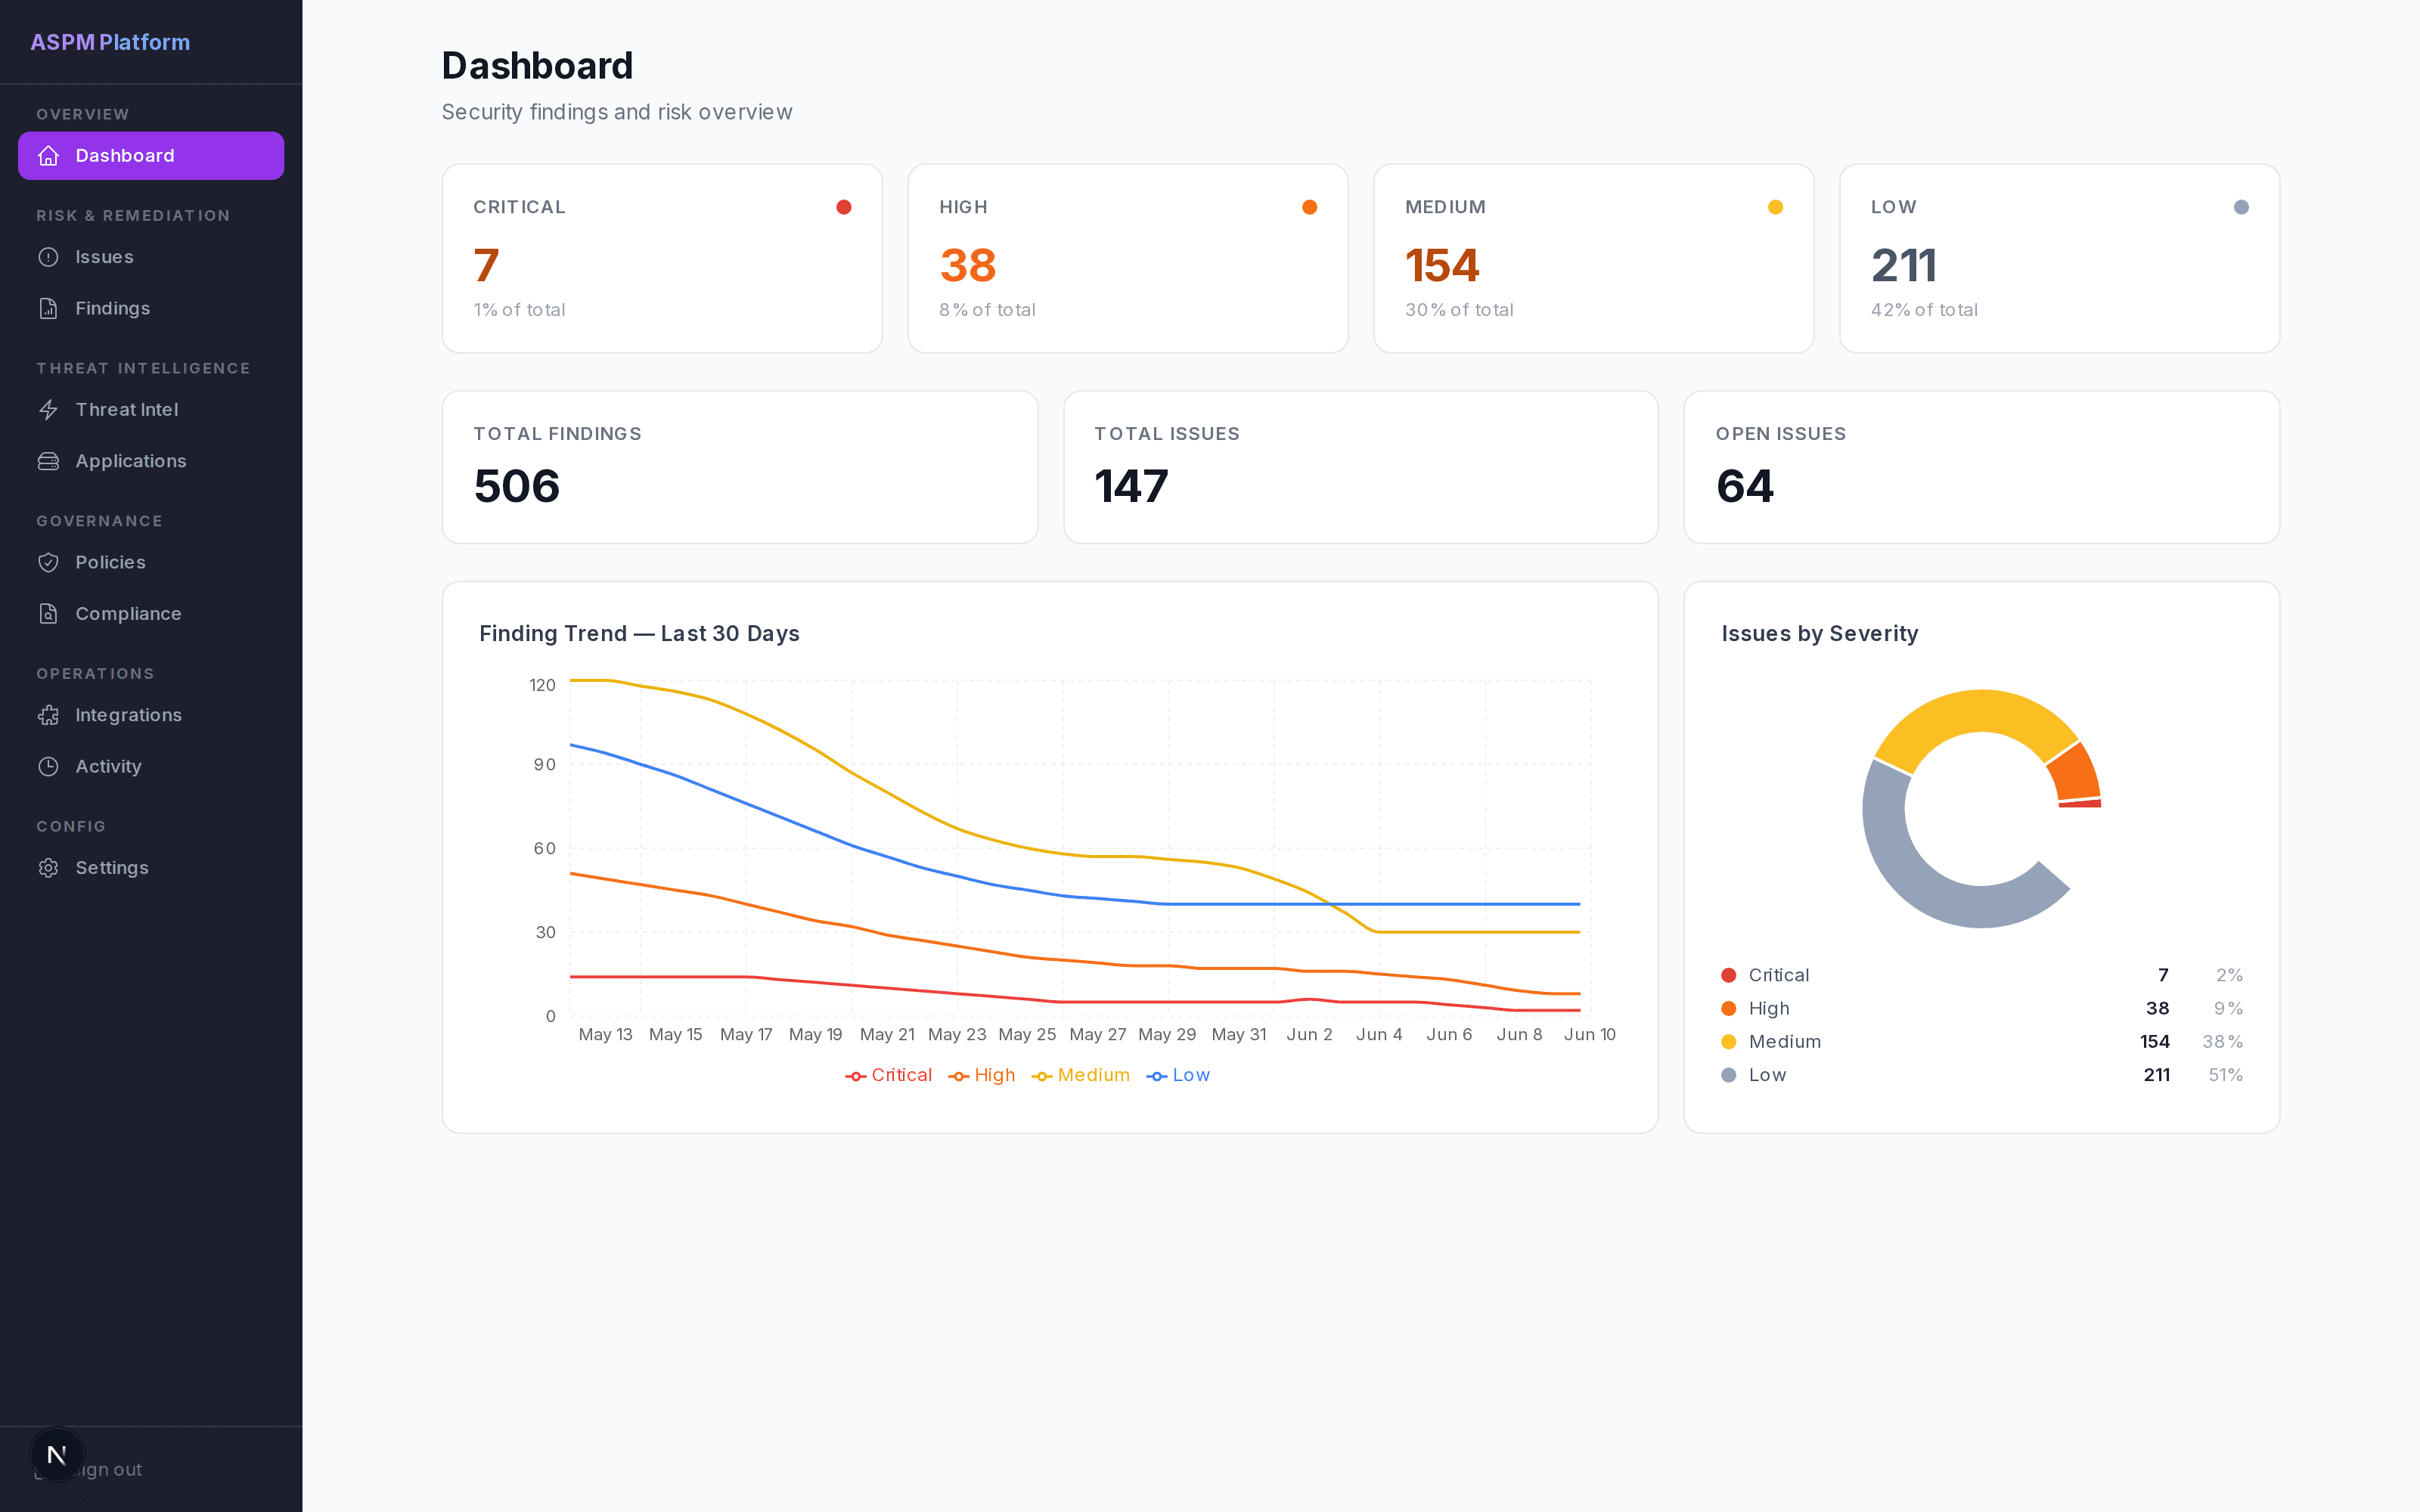Click the Critical row in severity list
Screen dimensions: 2420x1512
(x=1981, y=975)
